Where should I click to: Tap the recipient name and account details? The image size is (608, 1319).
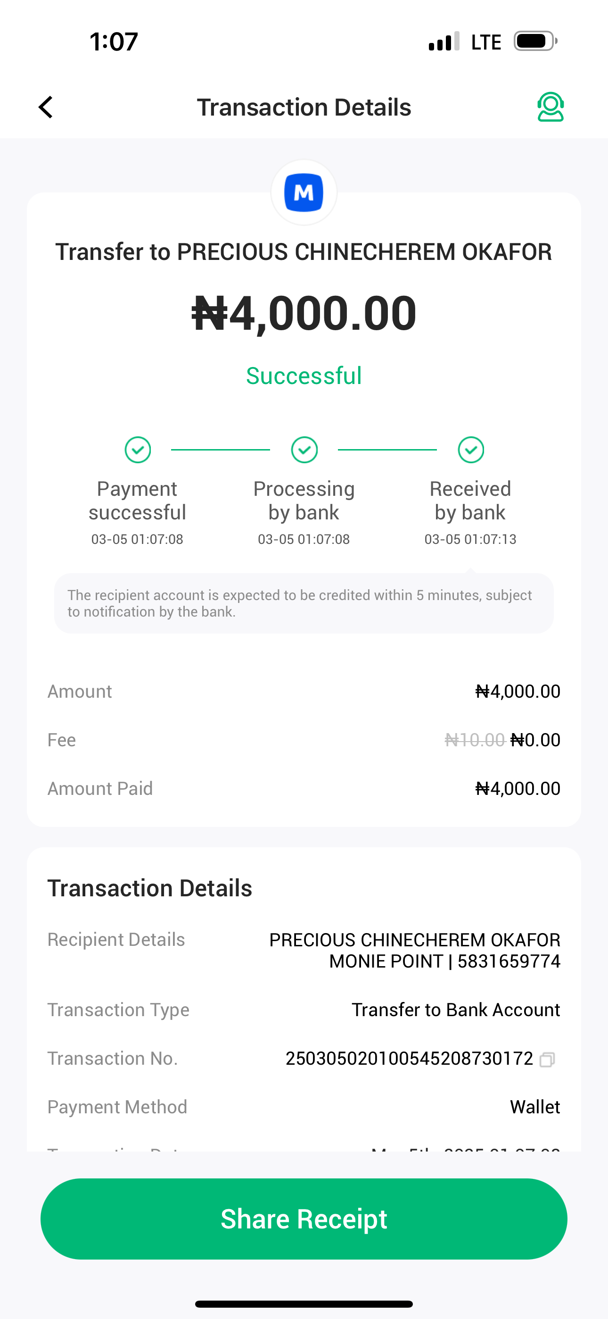[x=415, y=951]
